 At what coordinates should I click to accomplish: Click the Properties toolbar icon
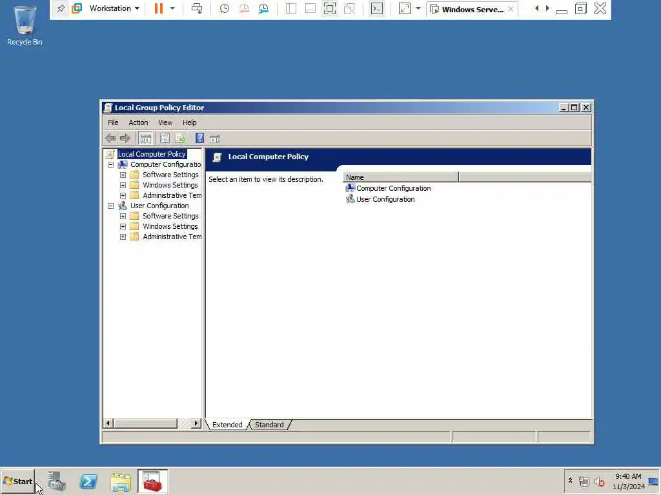pos(165,138)
